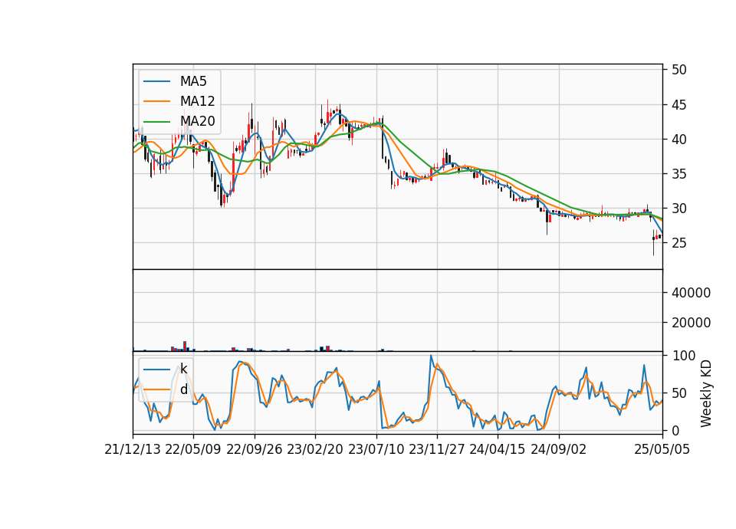Click the price axis value 50
Screen dimensions: 736x529
678,70
